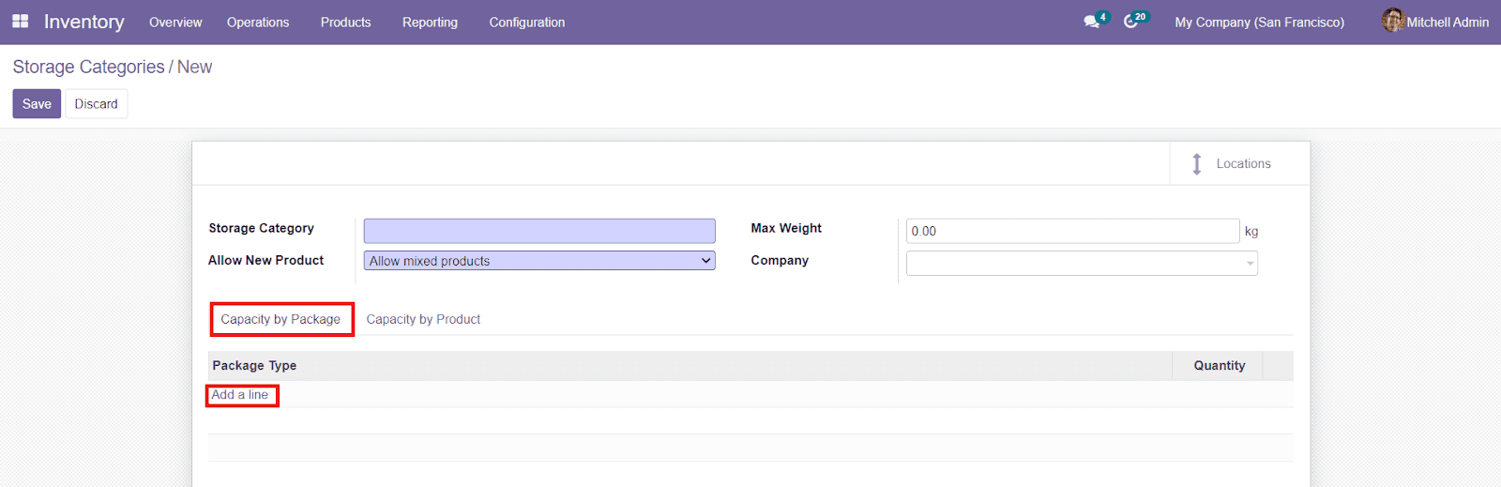
Task: Open the Overview menu
Action: pyautogui.click(x=175, y=23)
